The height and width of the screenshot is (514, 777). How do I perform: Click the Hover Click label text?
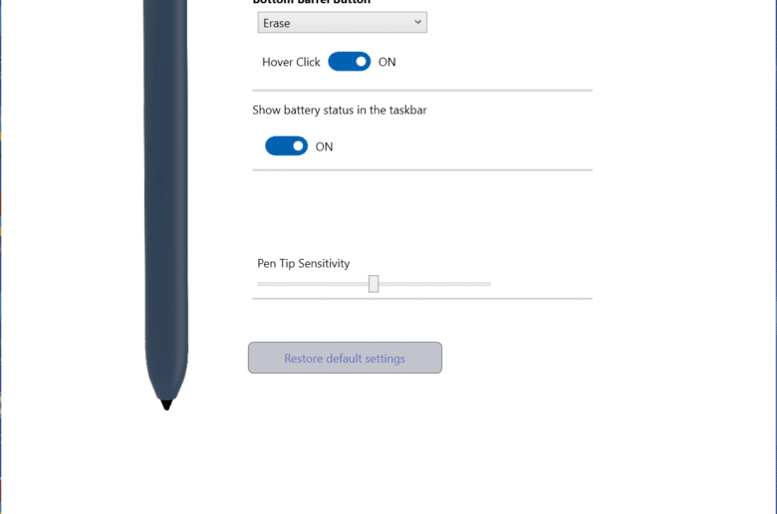pyautogui.click(x=291, y=62)
